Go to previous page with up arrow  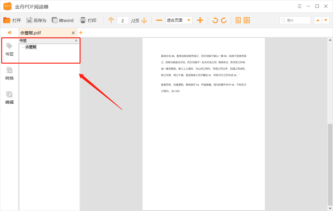(111, 20)
